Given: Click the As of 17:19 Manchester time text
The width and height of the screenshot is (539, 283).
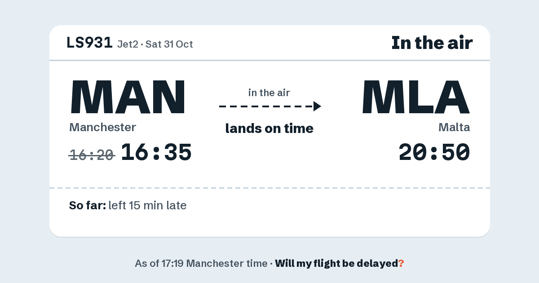Looking at the screenshot, I should tap(201, 264).
